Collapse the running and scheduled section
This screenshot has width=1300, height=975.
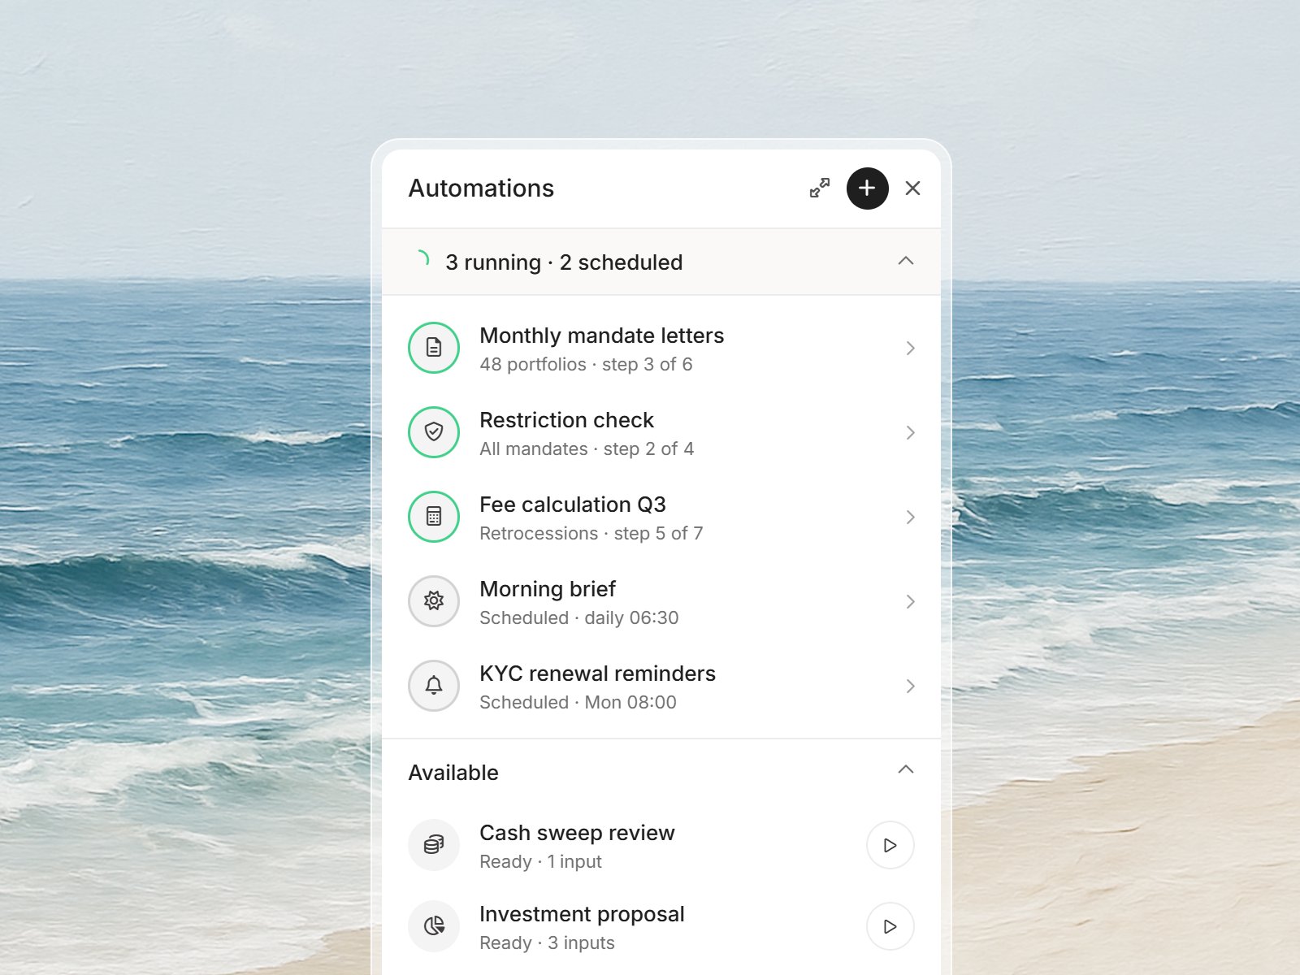[906, 261]
